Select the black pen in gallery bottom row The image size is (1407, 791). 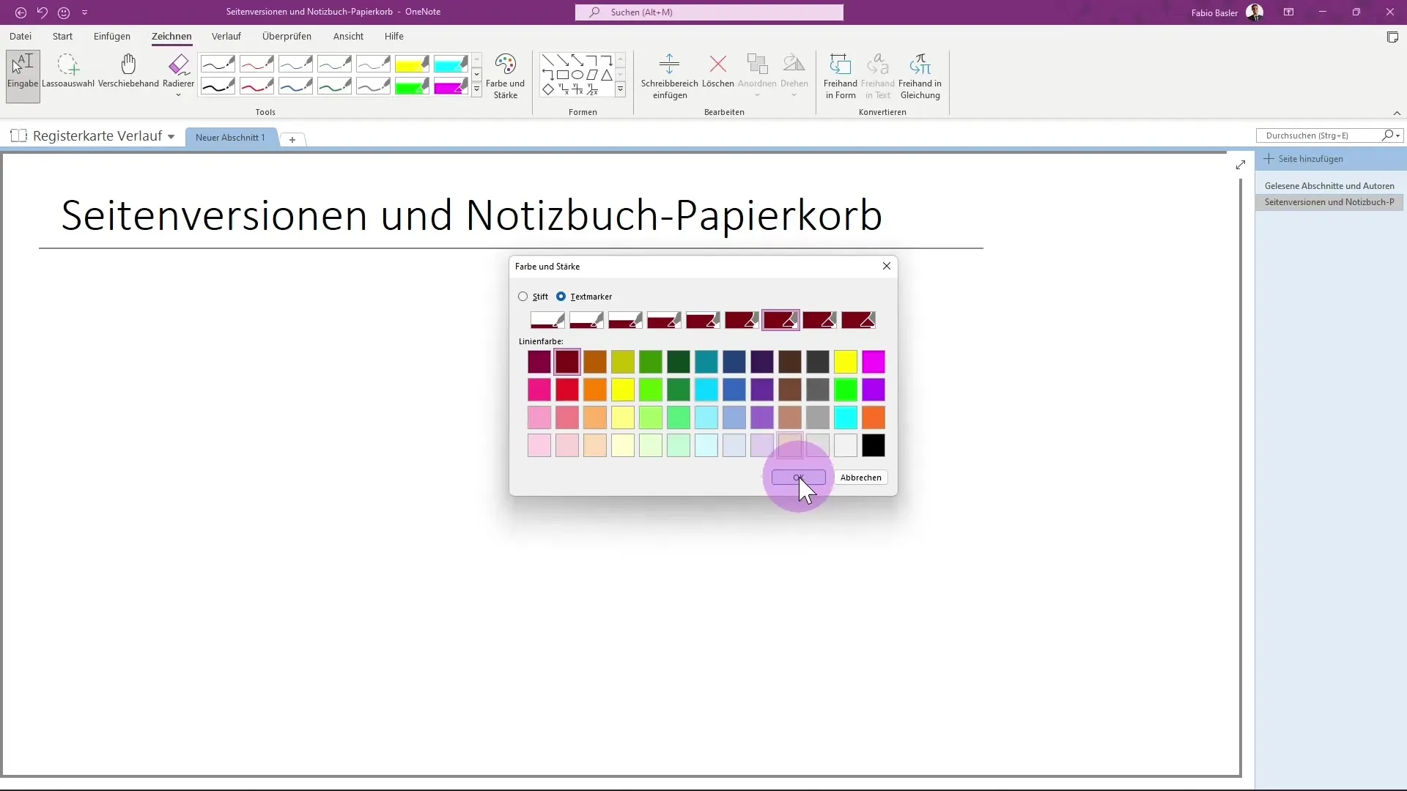218,86
